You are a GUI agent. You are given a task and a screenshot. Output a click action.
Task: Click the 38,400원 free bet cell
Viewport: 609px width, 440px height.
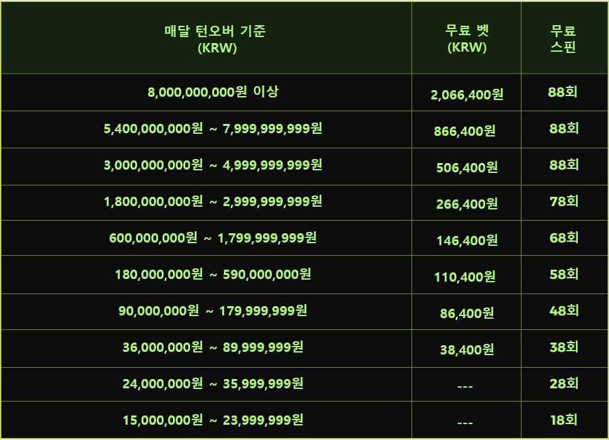coord(467,350)
